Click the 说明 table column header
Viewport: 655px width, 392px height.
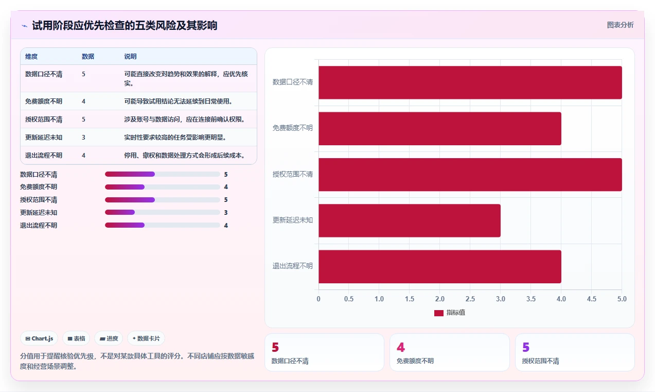click(131, 57)
